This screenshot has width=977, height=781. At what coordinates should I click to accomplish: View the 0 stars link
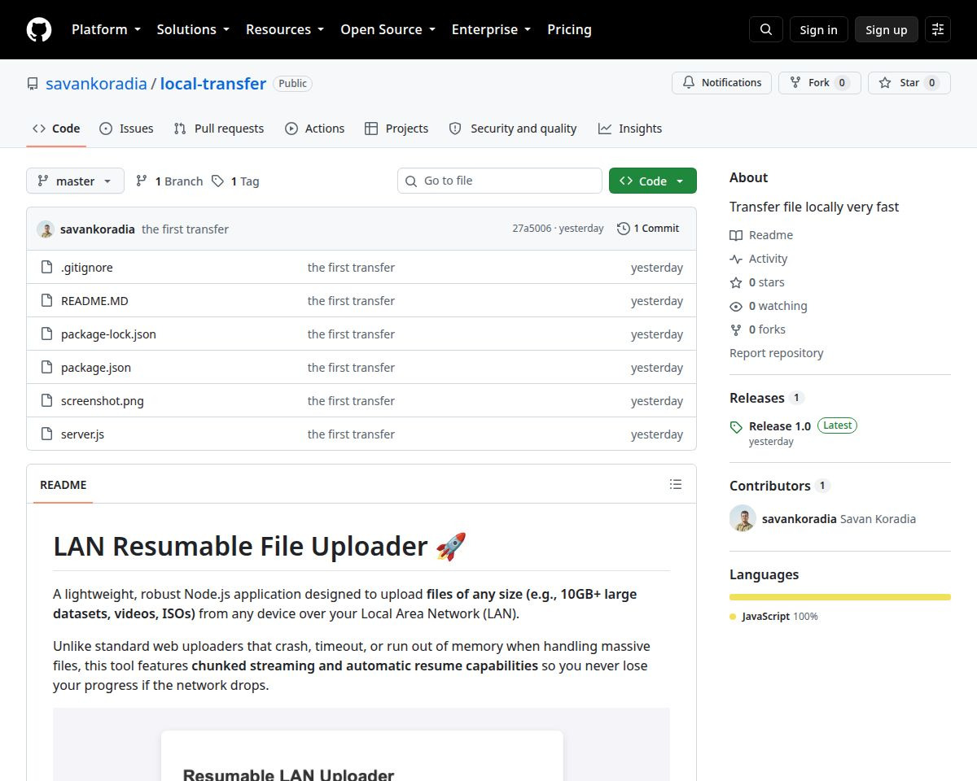point(757,282)
